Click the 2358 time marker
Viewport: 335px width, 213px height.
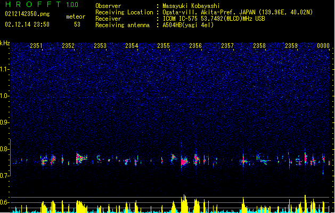(x=259, y=46)
